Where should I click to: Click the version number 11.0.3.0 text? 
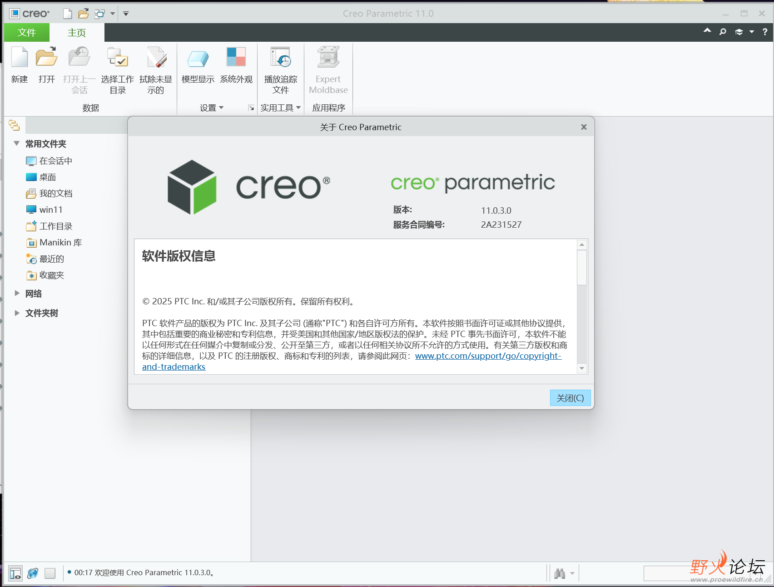[496, 210]
